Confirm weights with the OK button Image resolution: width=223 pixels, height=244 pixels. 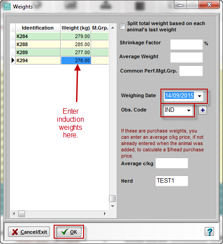(69, 232)
